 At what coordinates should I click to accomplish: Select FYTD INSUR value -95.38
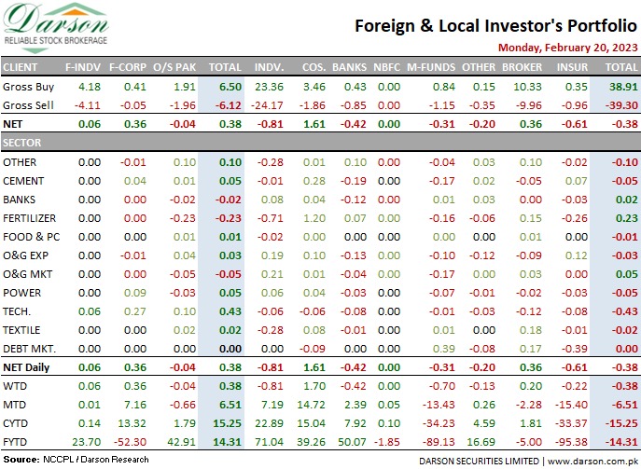[571, 442]
